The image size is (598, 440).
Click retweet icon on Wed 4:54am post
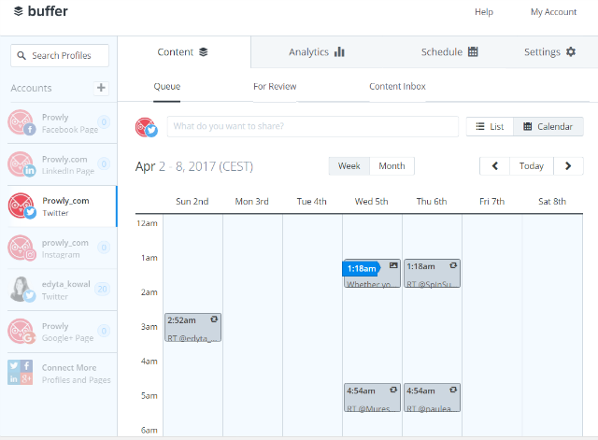pos(393,390)
